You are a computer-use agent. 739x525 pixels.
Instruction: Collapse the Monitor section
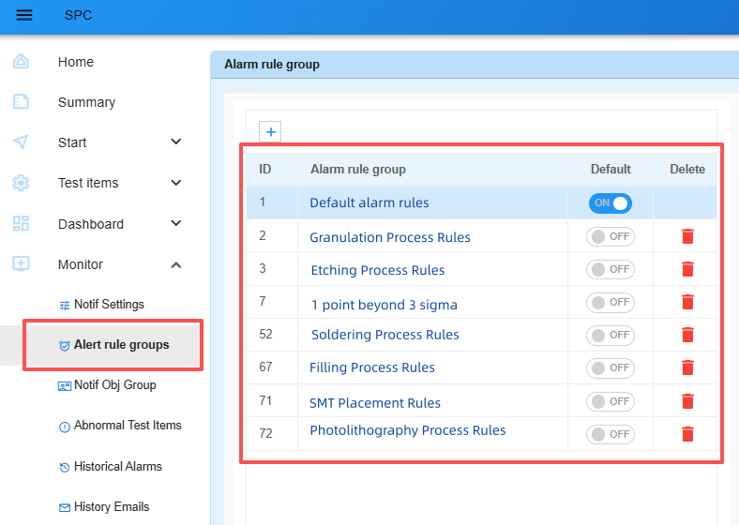point(176,264)
